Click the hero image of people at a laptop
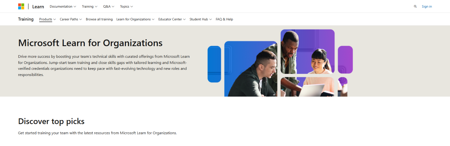This screenshot has width=450, height=146. tap(280, 63)
